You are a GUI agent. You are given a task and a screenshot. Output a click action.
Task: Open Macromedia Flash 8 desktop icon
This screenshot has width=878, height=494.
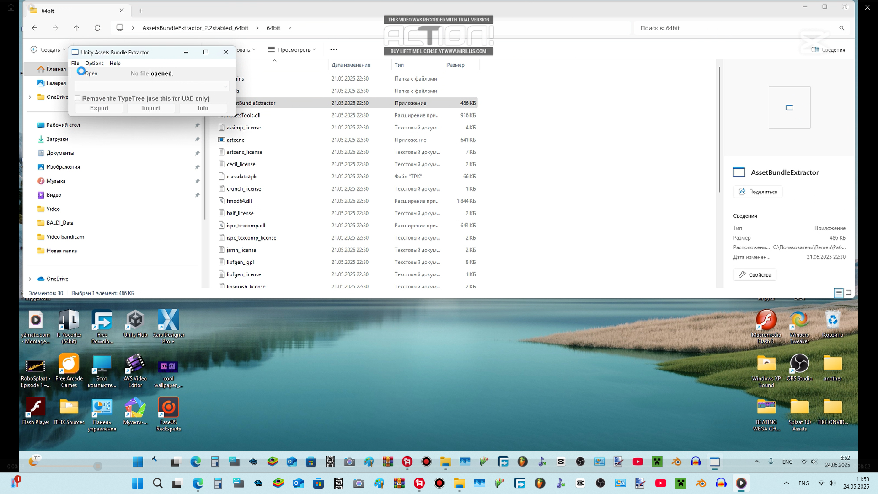766,321
